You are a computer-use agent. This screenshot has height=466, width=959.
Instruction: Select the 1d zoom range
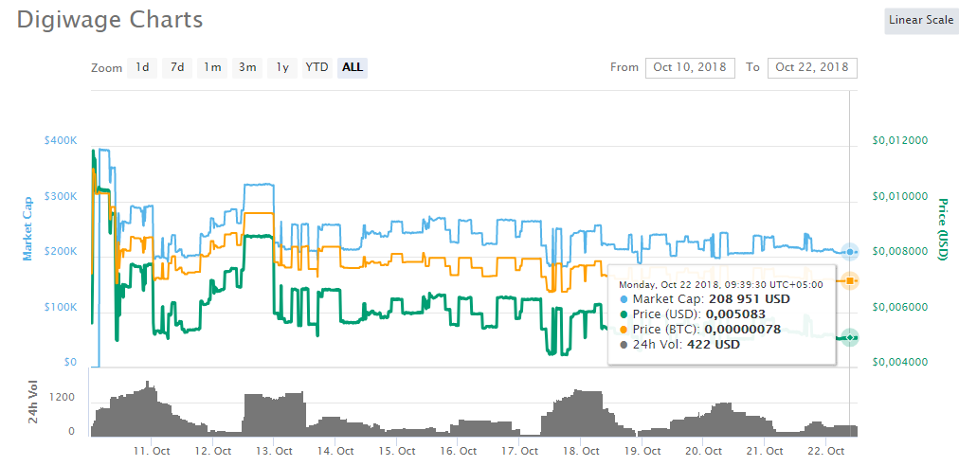tap(142, 67)
